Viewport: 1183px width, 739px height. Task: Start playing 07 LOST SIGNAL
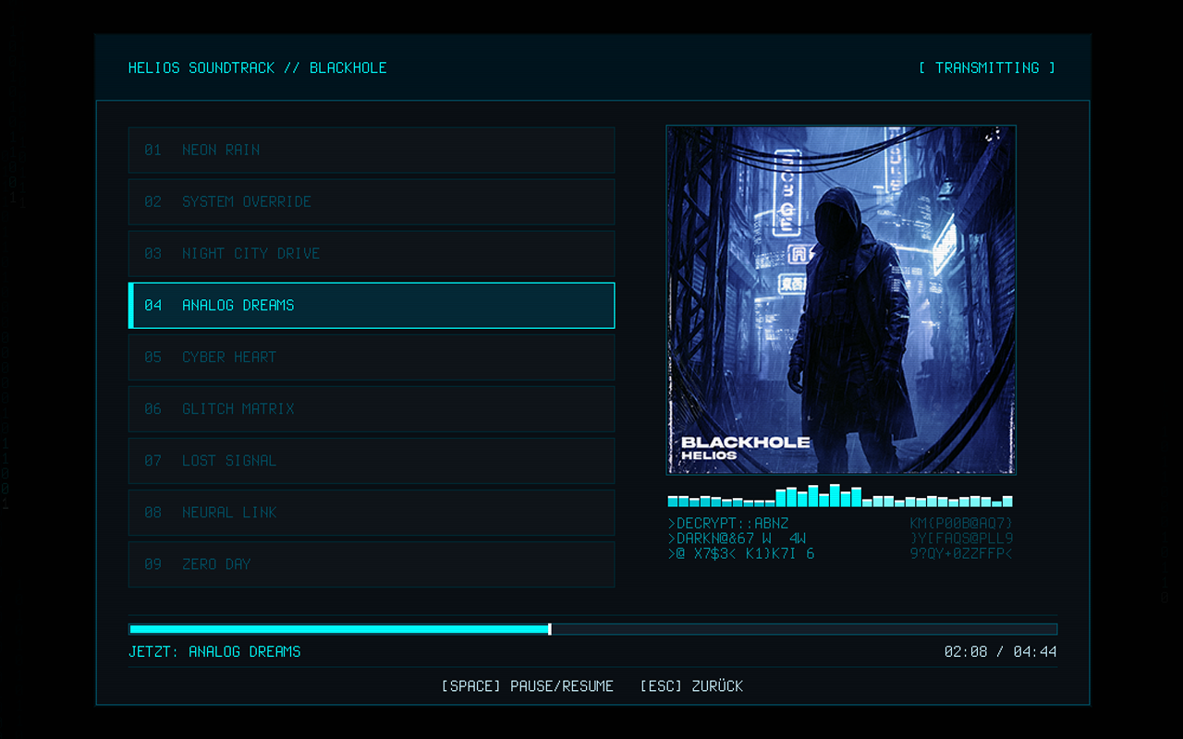pos(370,460)
